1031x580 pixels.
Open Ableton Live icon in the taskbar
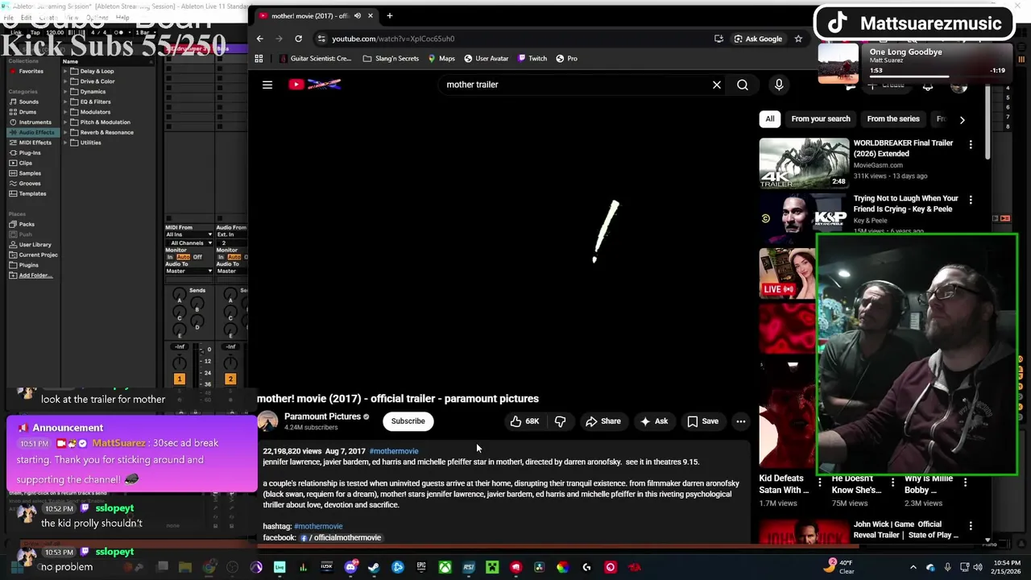[279, 567]
